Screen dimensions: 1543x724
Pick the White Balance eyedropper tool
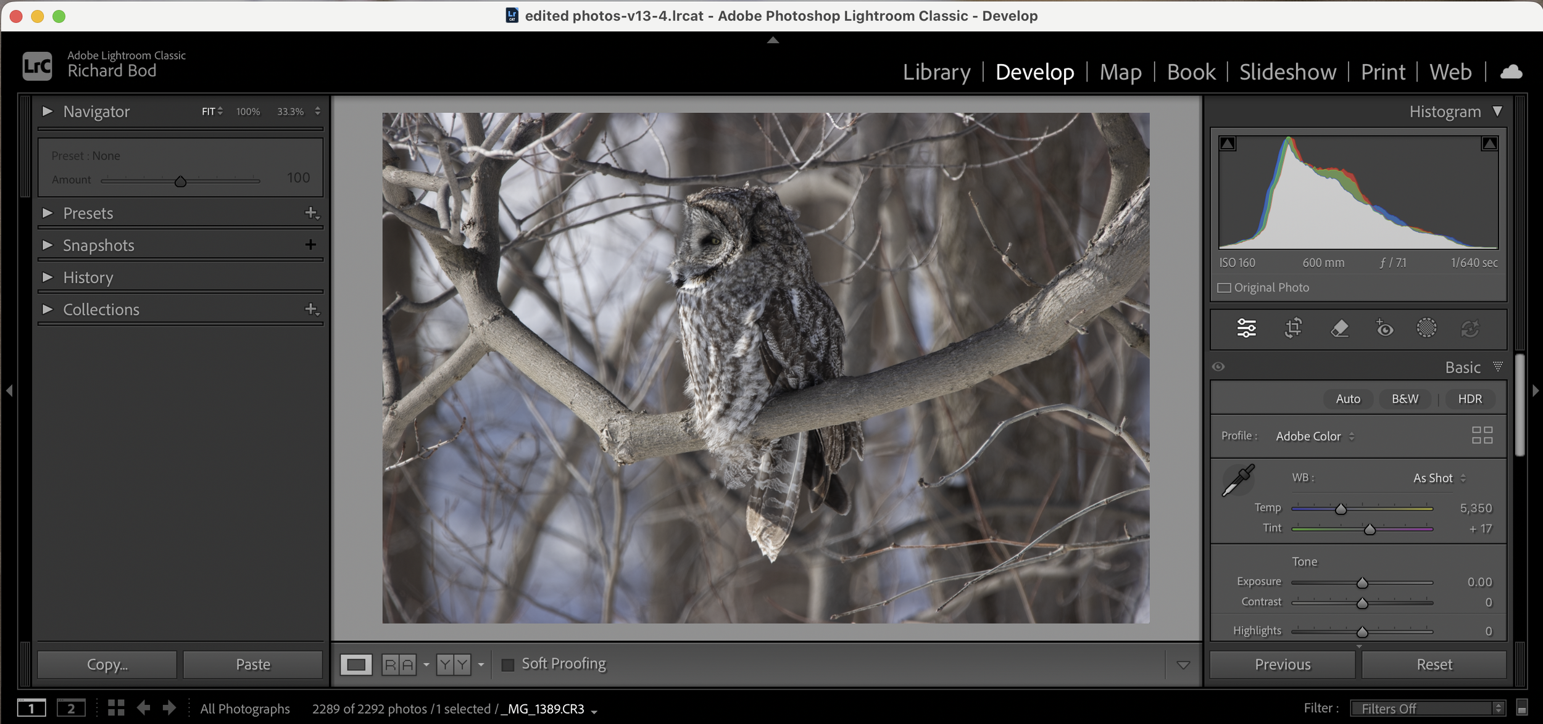[1237, 480]
